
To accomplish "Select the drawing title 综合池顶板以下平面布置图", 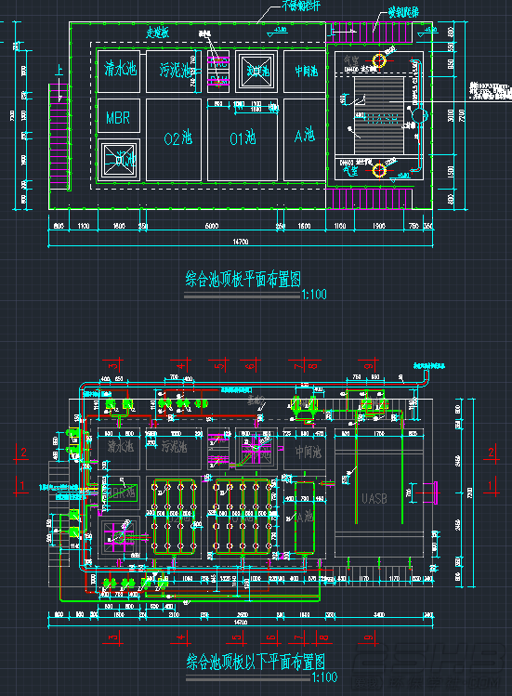I will tap(256, 662).
